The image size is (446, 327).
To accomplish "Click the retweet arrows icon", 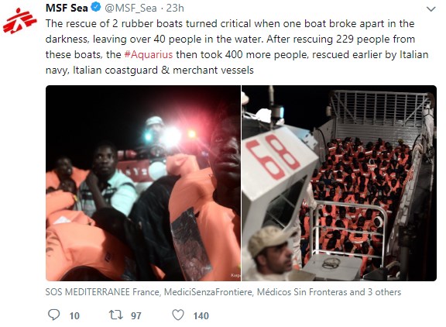I will [x=116, y=315].
